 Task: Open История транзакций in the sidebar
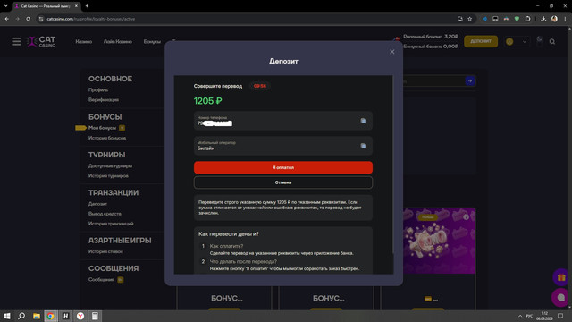111,224
